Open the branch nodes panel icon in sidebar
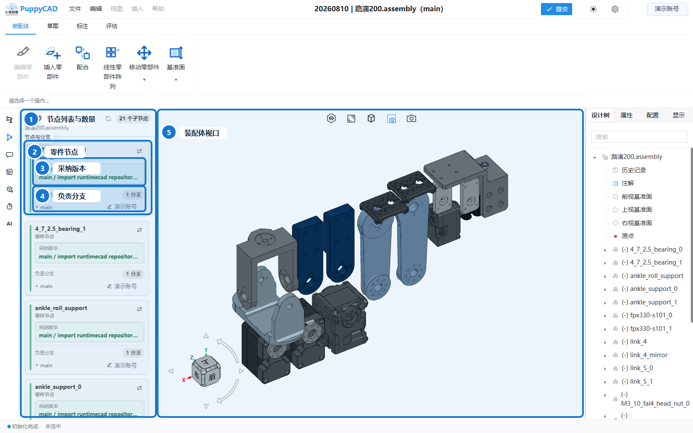Screen dimensions: 693x433 10,137
